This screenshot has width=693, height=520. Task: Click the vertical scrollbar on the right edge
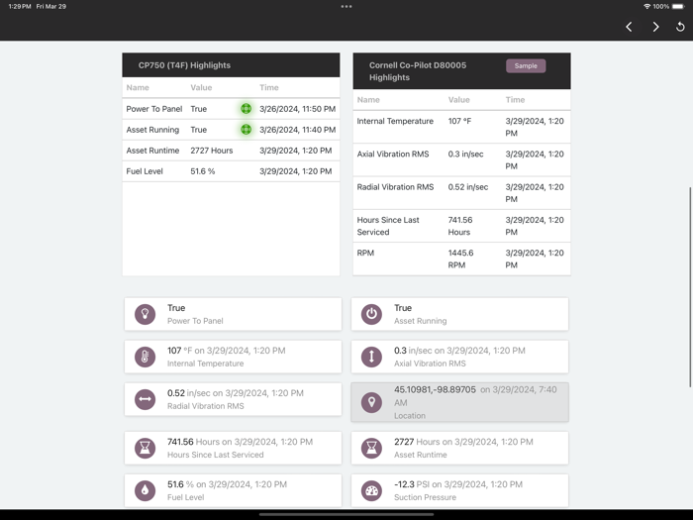tap(690, 287)
